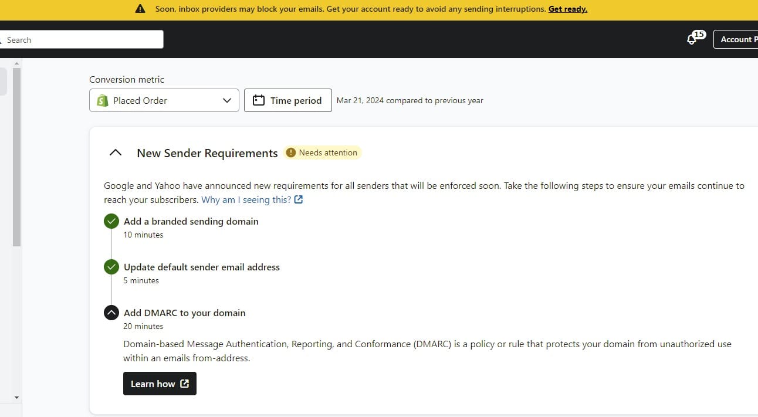This screenshot has width=758, height=417.
Task: Click the 15 notifications count badge
Action: (698, 35)
